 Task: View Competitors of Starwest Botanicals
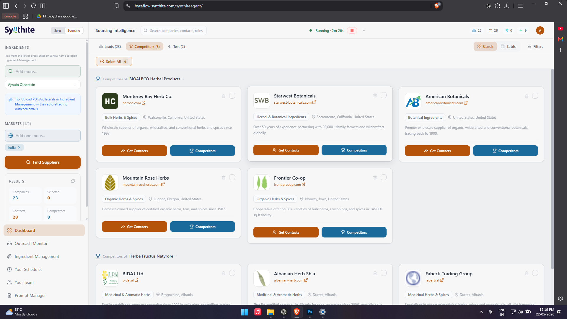click(x=354, y=150)
